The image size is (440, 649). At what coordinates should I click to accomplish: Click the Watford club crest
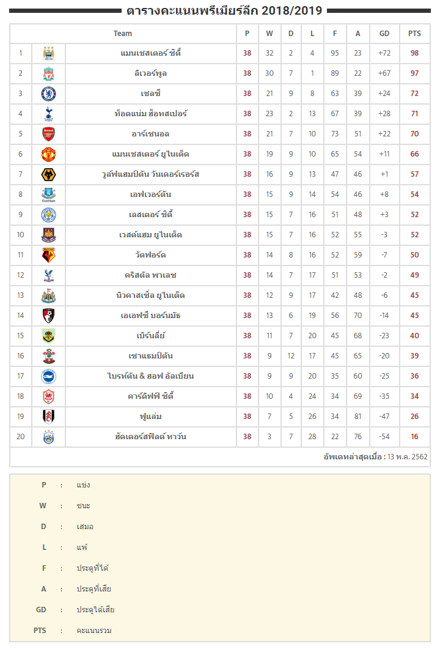click(x=48, y=255)
